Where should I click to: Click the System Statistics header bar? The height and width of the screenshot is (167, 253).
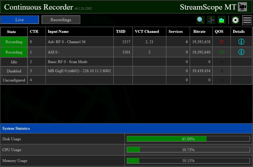point(126,128)
